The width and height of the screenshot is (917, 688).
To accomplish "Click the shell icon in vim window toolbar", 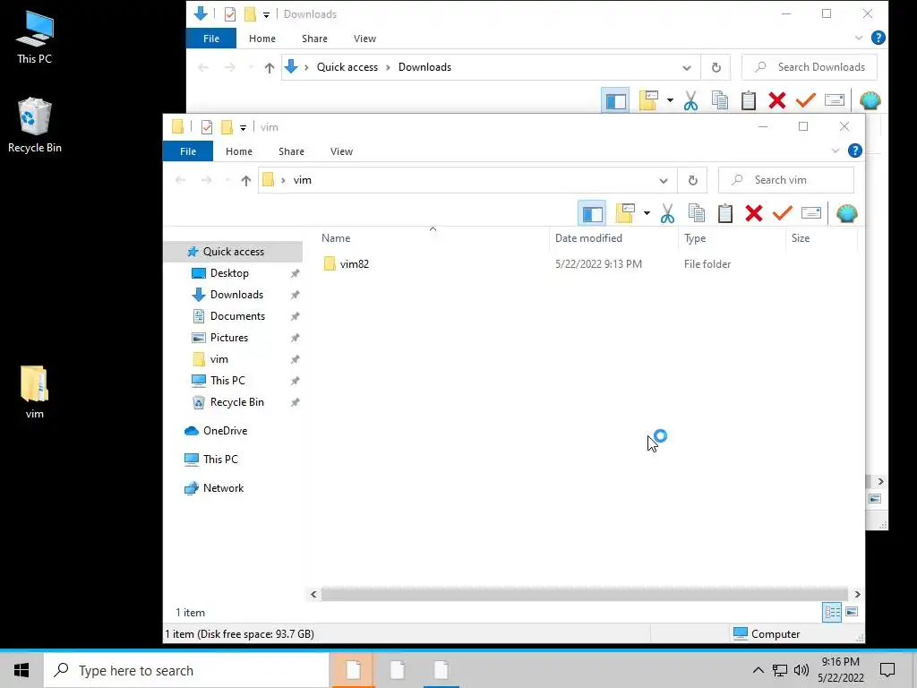I will click(x=847, y=213).
